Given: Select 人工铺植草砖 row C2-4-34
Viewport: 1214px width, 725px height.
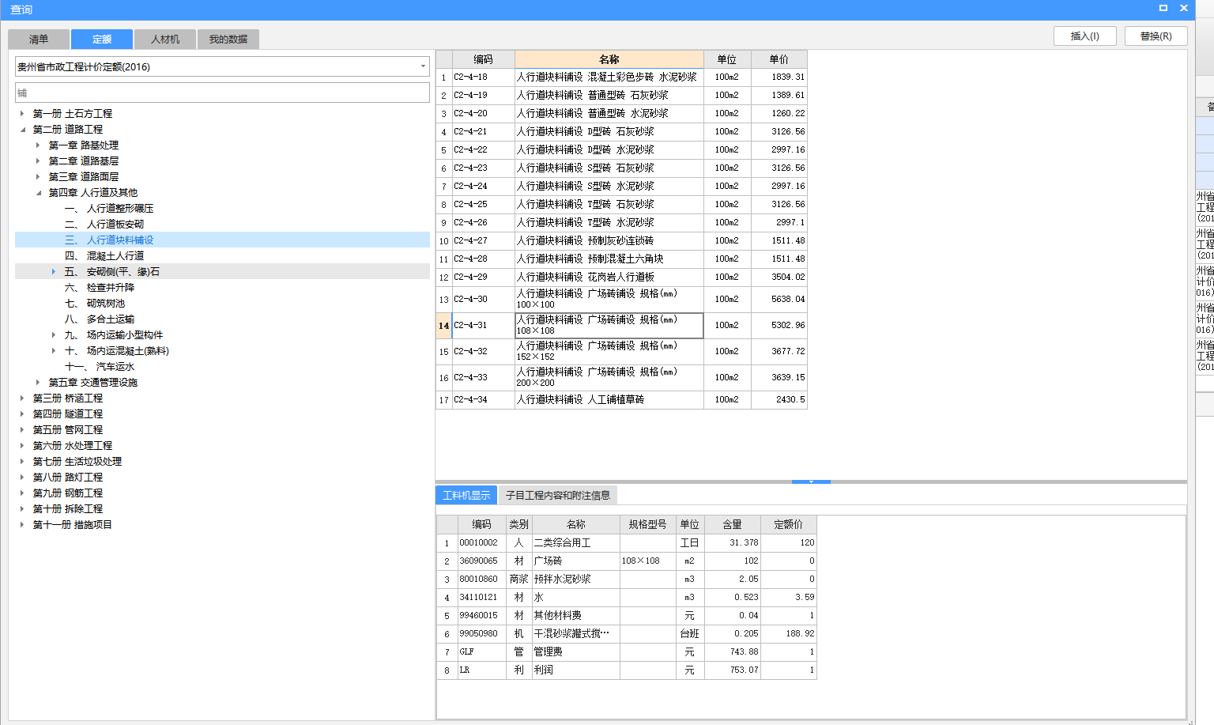Looking at the screenshot, I should tap(621, 399).
